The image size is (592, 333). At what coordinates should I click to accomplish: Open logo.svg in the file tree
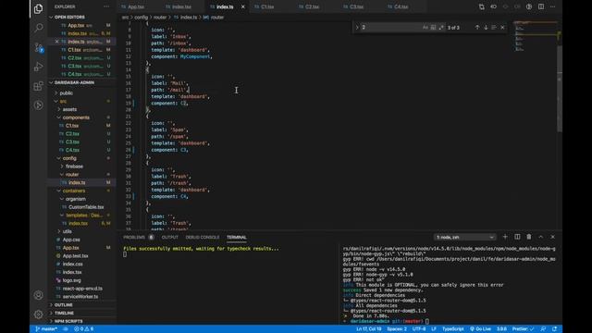pyautogui.click(x=72, y=280)
